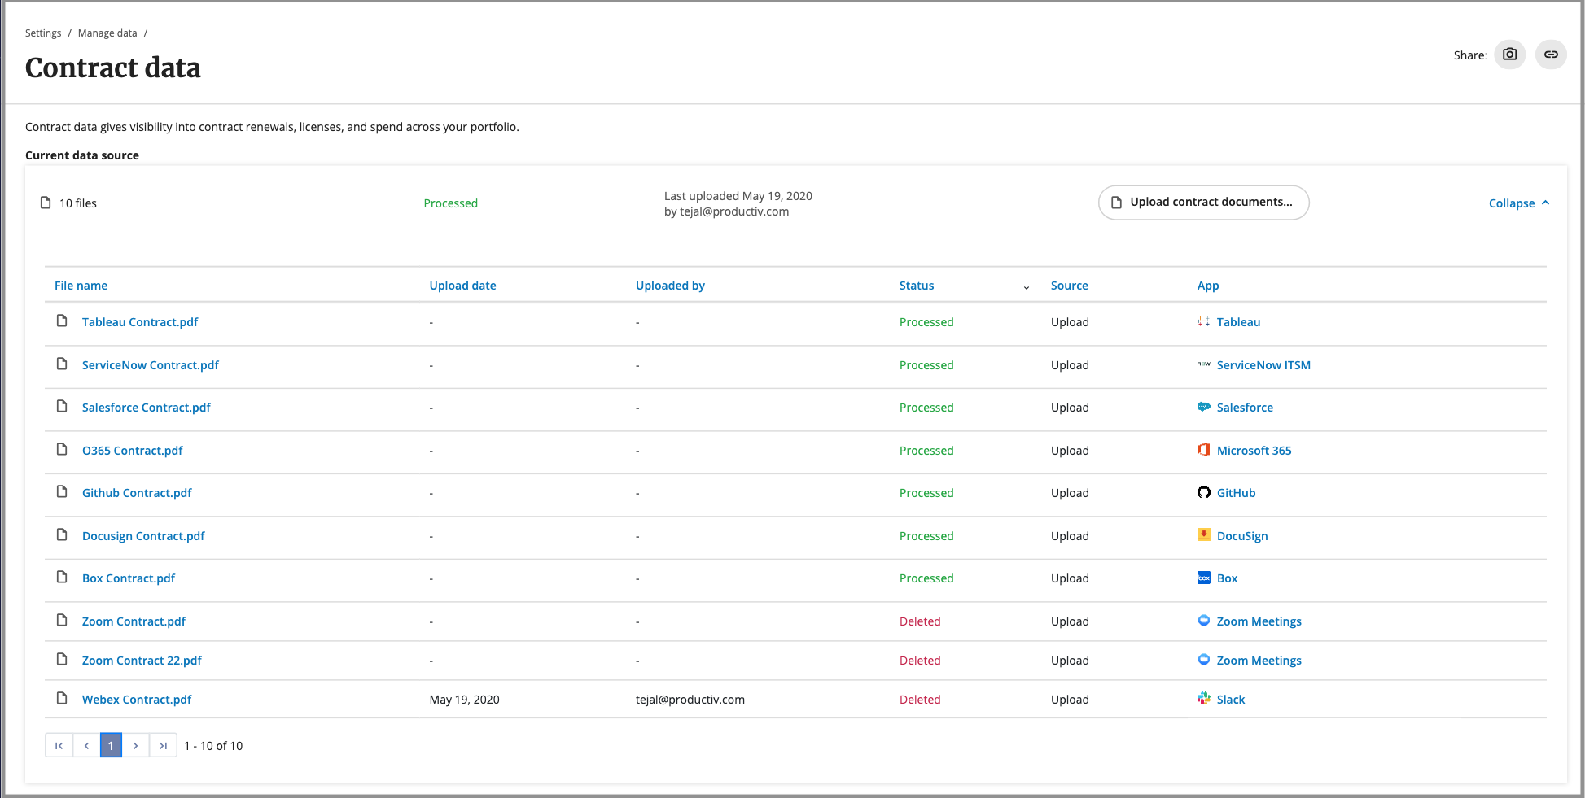Viewport: 1585px width, 798px height.
Task: Click the Tableau app logo icon
Action: tap(1203, 322)
